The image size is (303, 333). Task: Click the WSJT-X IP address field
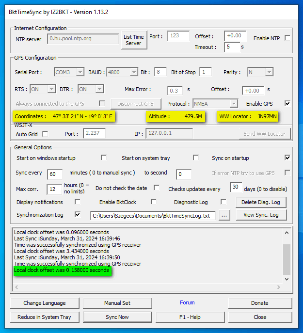(169, 133)
